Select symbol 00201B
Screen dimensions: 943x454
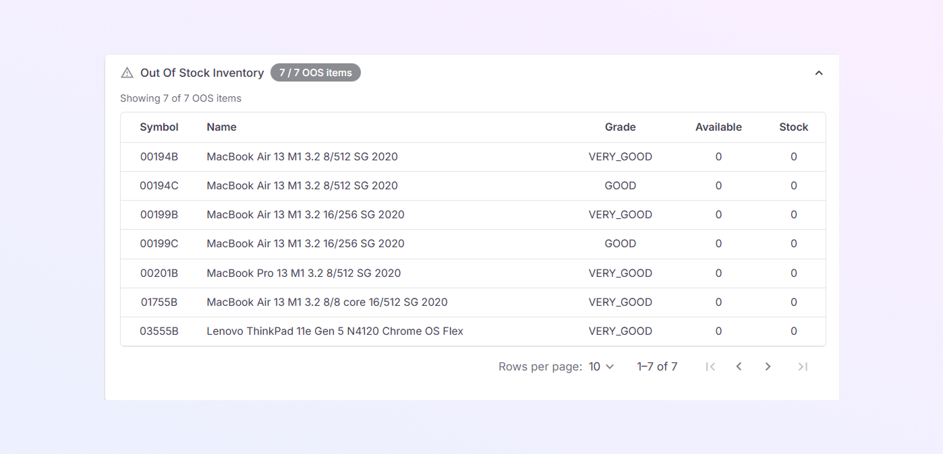(x=159, y=273)
